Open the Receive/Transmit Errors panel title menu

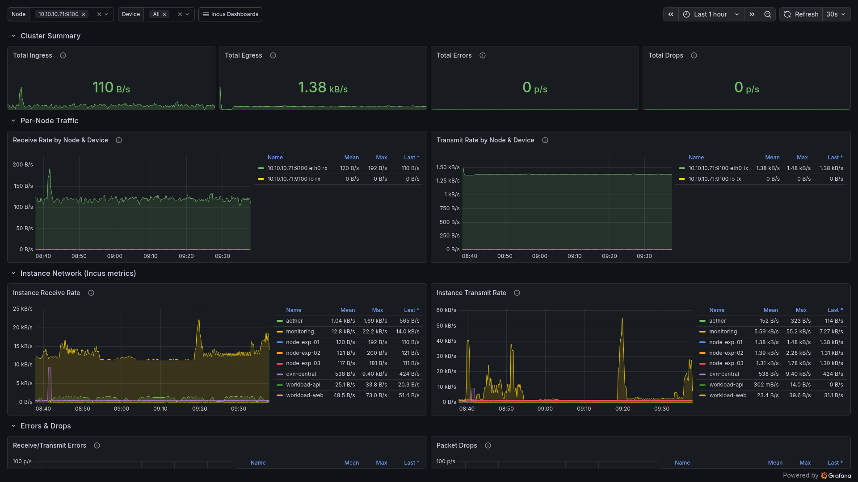tap(50, 445)
